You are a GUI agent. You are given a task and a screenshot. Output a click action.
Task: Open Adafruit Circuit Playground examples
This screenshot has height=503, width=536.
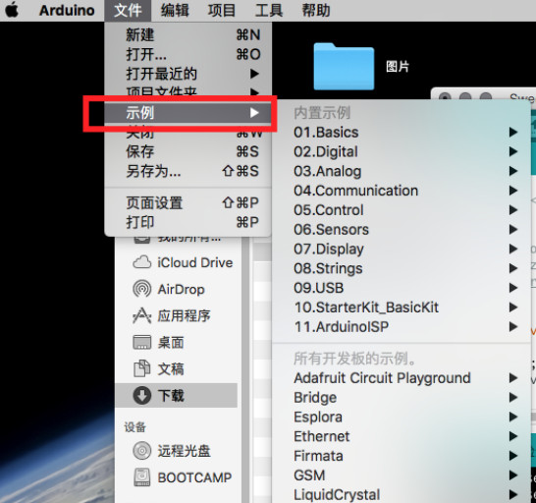pyautogui.click(x=401, y=378)
